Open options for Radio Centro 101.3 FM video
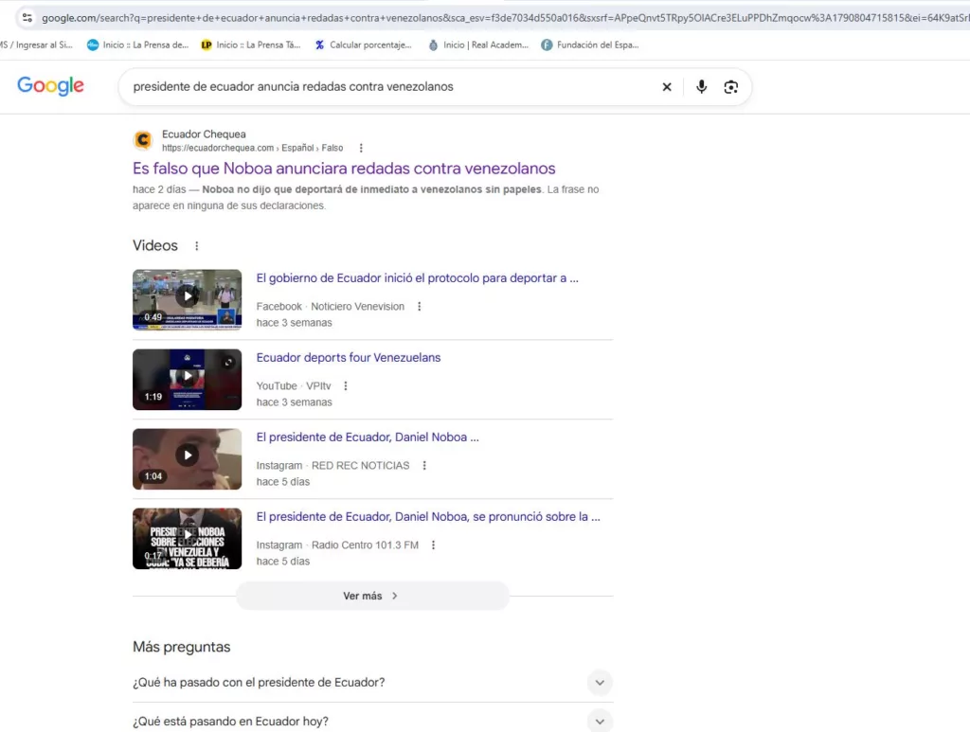Image resolution: width=970 pixels, height=732 pixels. (433, 545)
